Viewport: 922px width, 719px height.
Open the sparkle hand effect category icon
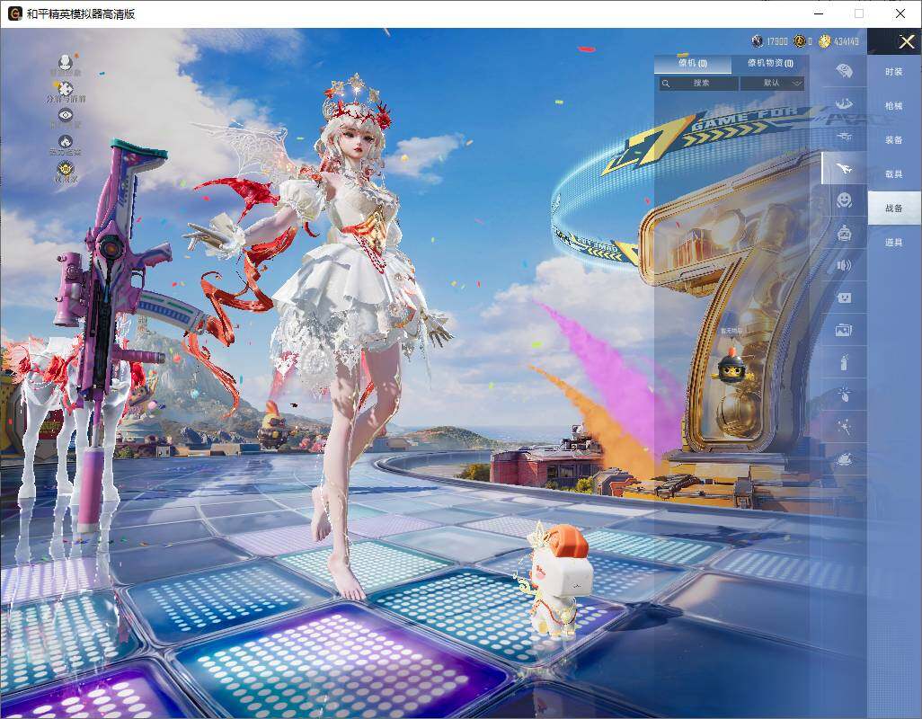pyautogui.click(x=845, y=394)
